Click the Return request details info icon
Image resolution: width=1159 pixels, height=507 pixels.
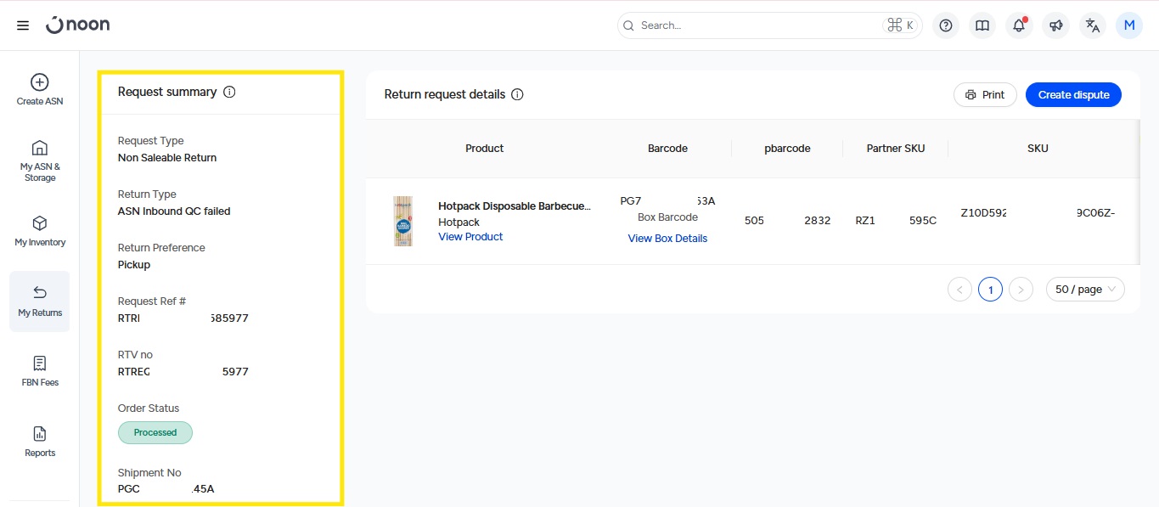pos(517,94)
